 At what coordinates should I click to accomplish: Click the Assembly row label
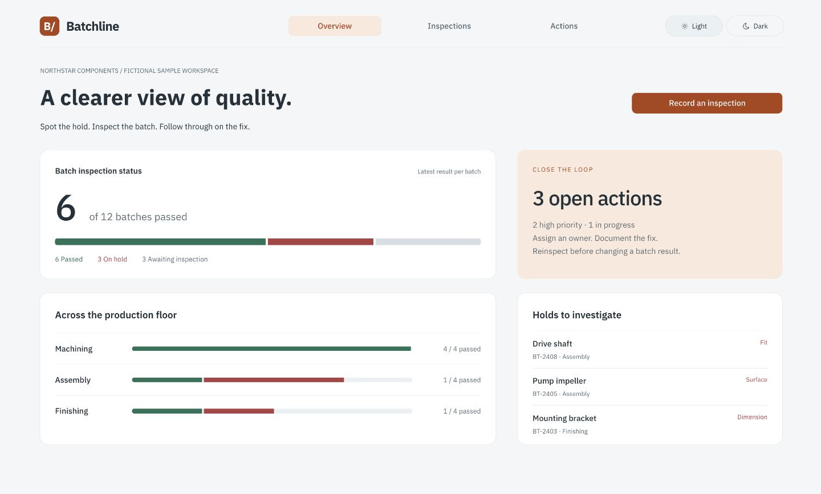point(73,380)
